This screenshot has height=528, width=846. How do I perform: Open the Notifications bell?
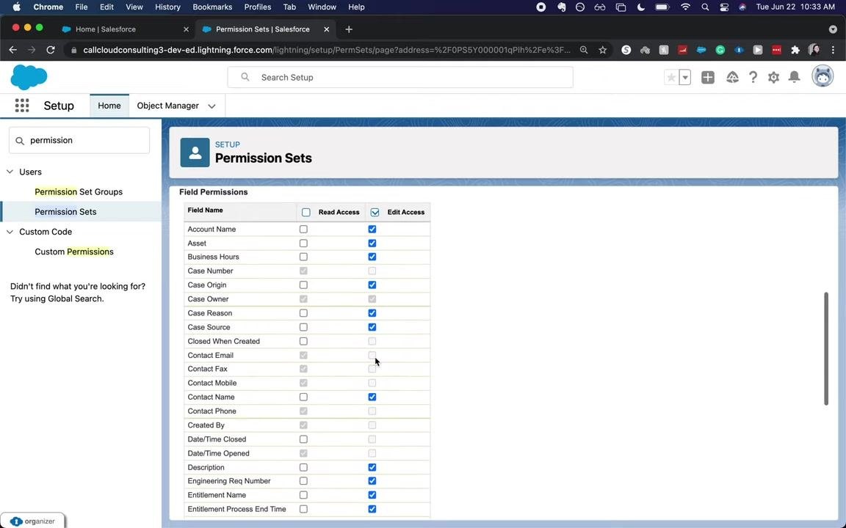pyautogui.click(x=794, y=77)
